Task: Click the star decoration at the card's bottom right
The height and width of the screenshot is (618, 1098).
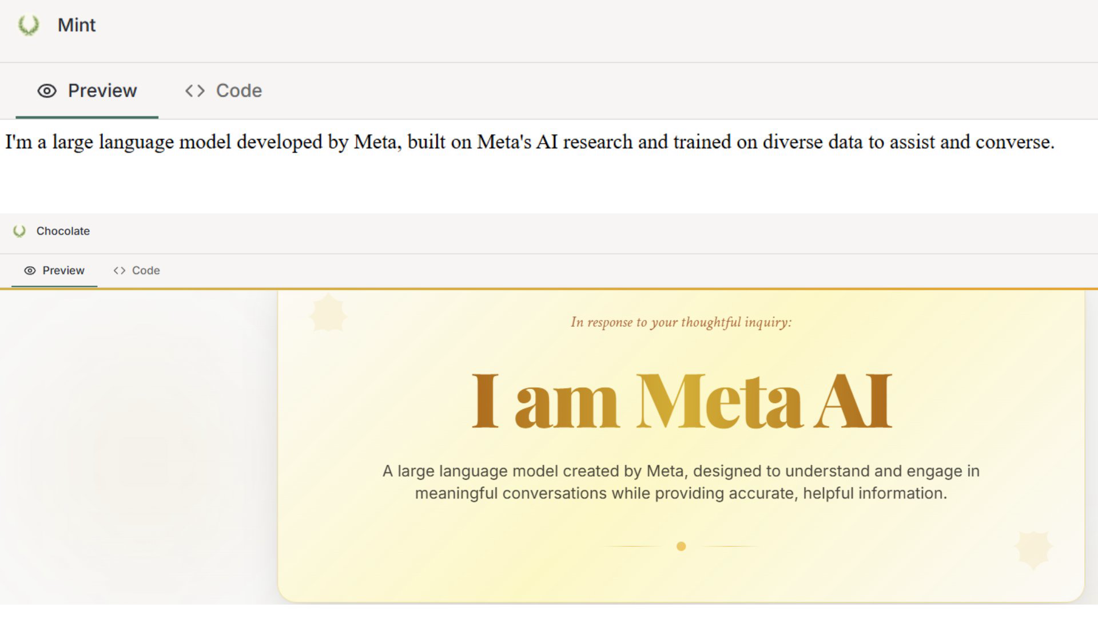Action: 1033,549
